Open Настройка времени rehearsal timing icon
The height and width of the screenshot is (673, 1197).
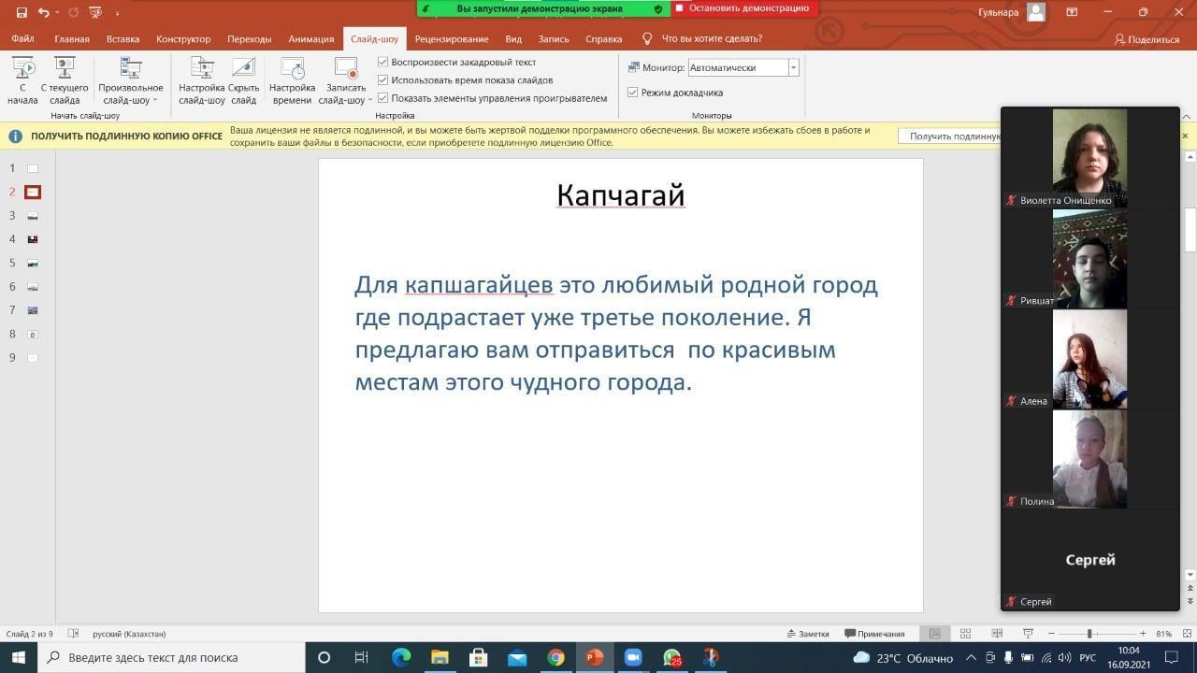(x=292, y=70)
